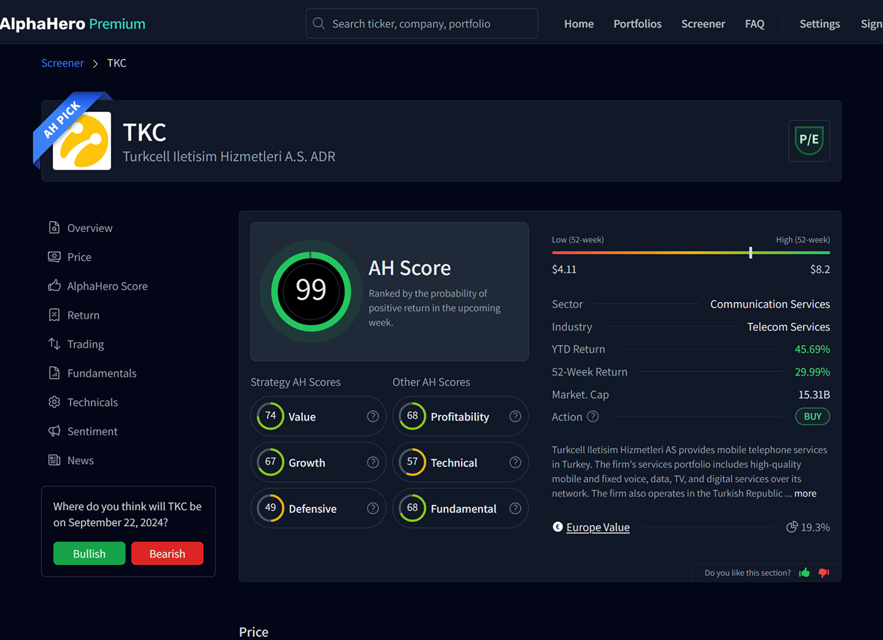Image resolution: width=883 pixels, height=640 pixels.
Task: Click the Sign in link
Action: [x=871, y=24]
